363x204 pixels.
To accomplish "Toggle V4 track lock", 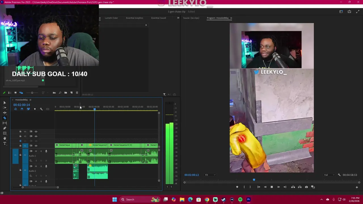I will pos(20,131).
